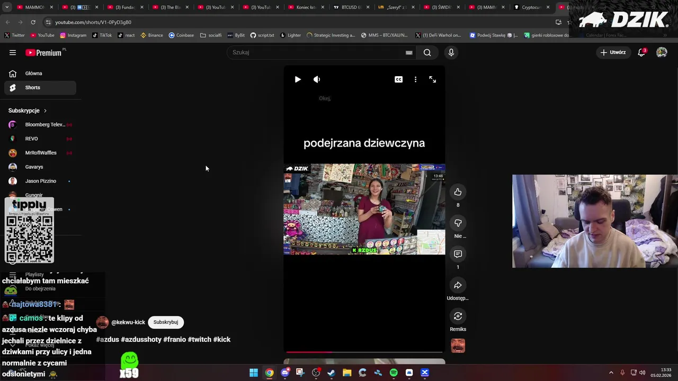Mute the Short's volume
Image resolution: width=678 pixels, height=381 pixels.
coord(317,79)
